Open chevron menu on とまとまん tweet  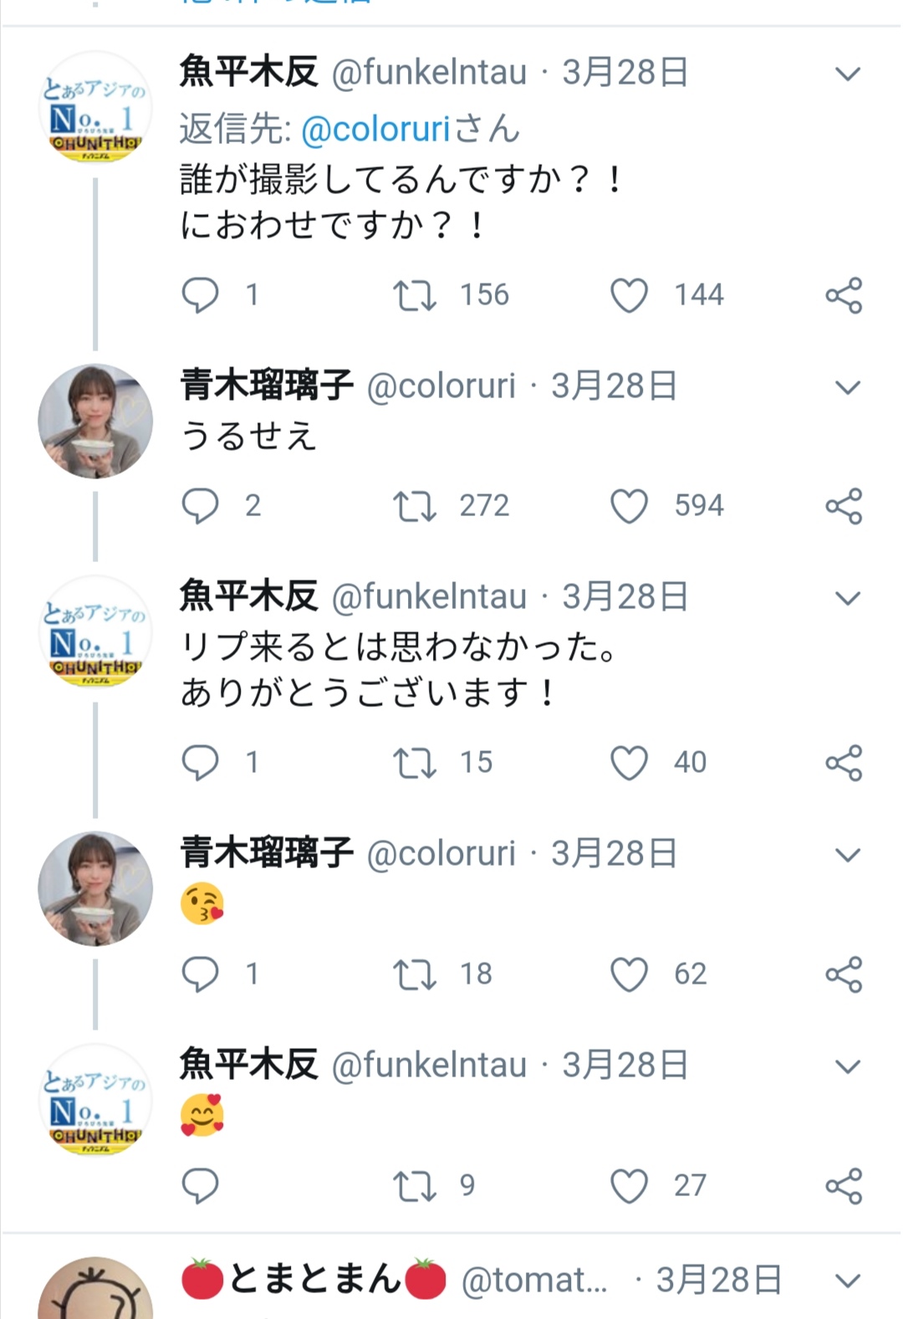(848, 1281)
